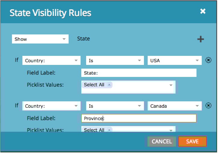Open Country field dropdown in second rule
This screenshot has height=153, width=218.
point(51,106)
